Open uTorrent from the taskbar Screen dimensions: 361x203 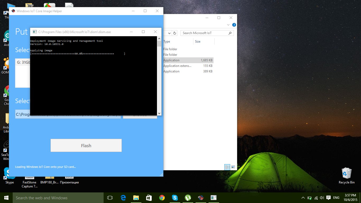click(188, 198)
